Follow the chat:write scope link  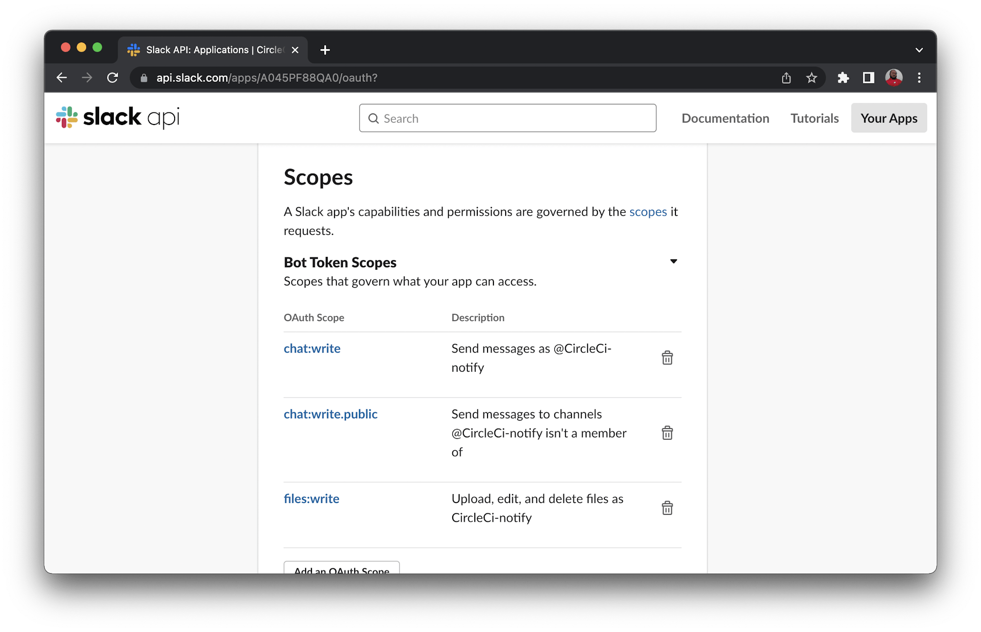click(312, 348)
